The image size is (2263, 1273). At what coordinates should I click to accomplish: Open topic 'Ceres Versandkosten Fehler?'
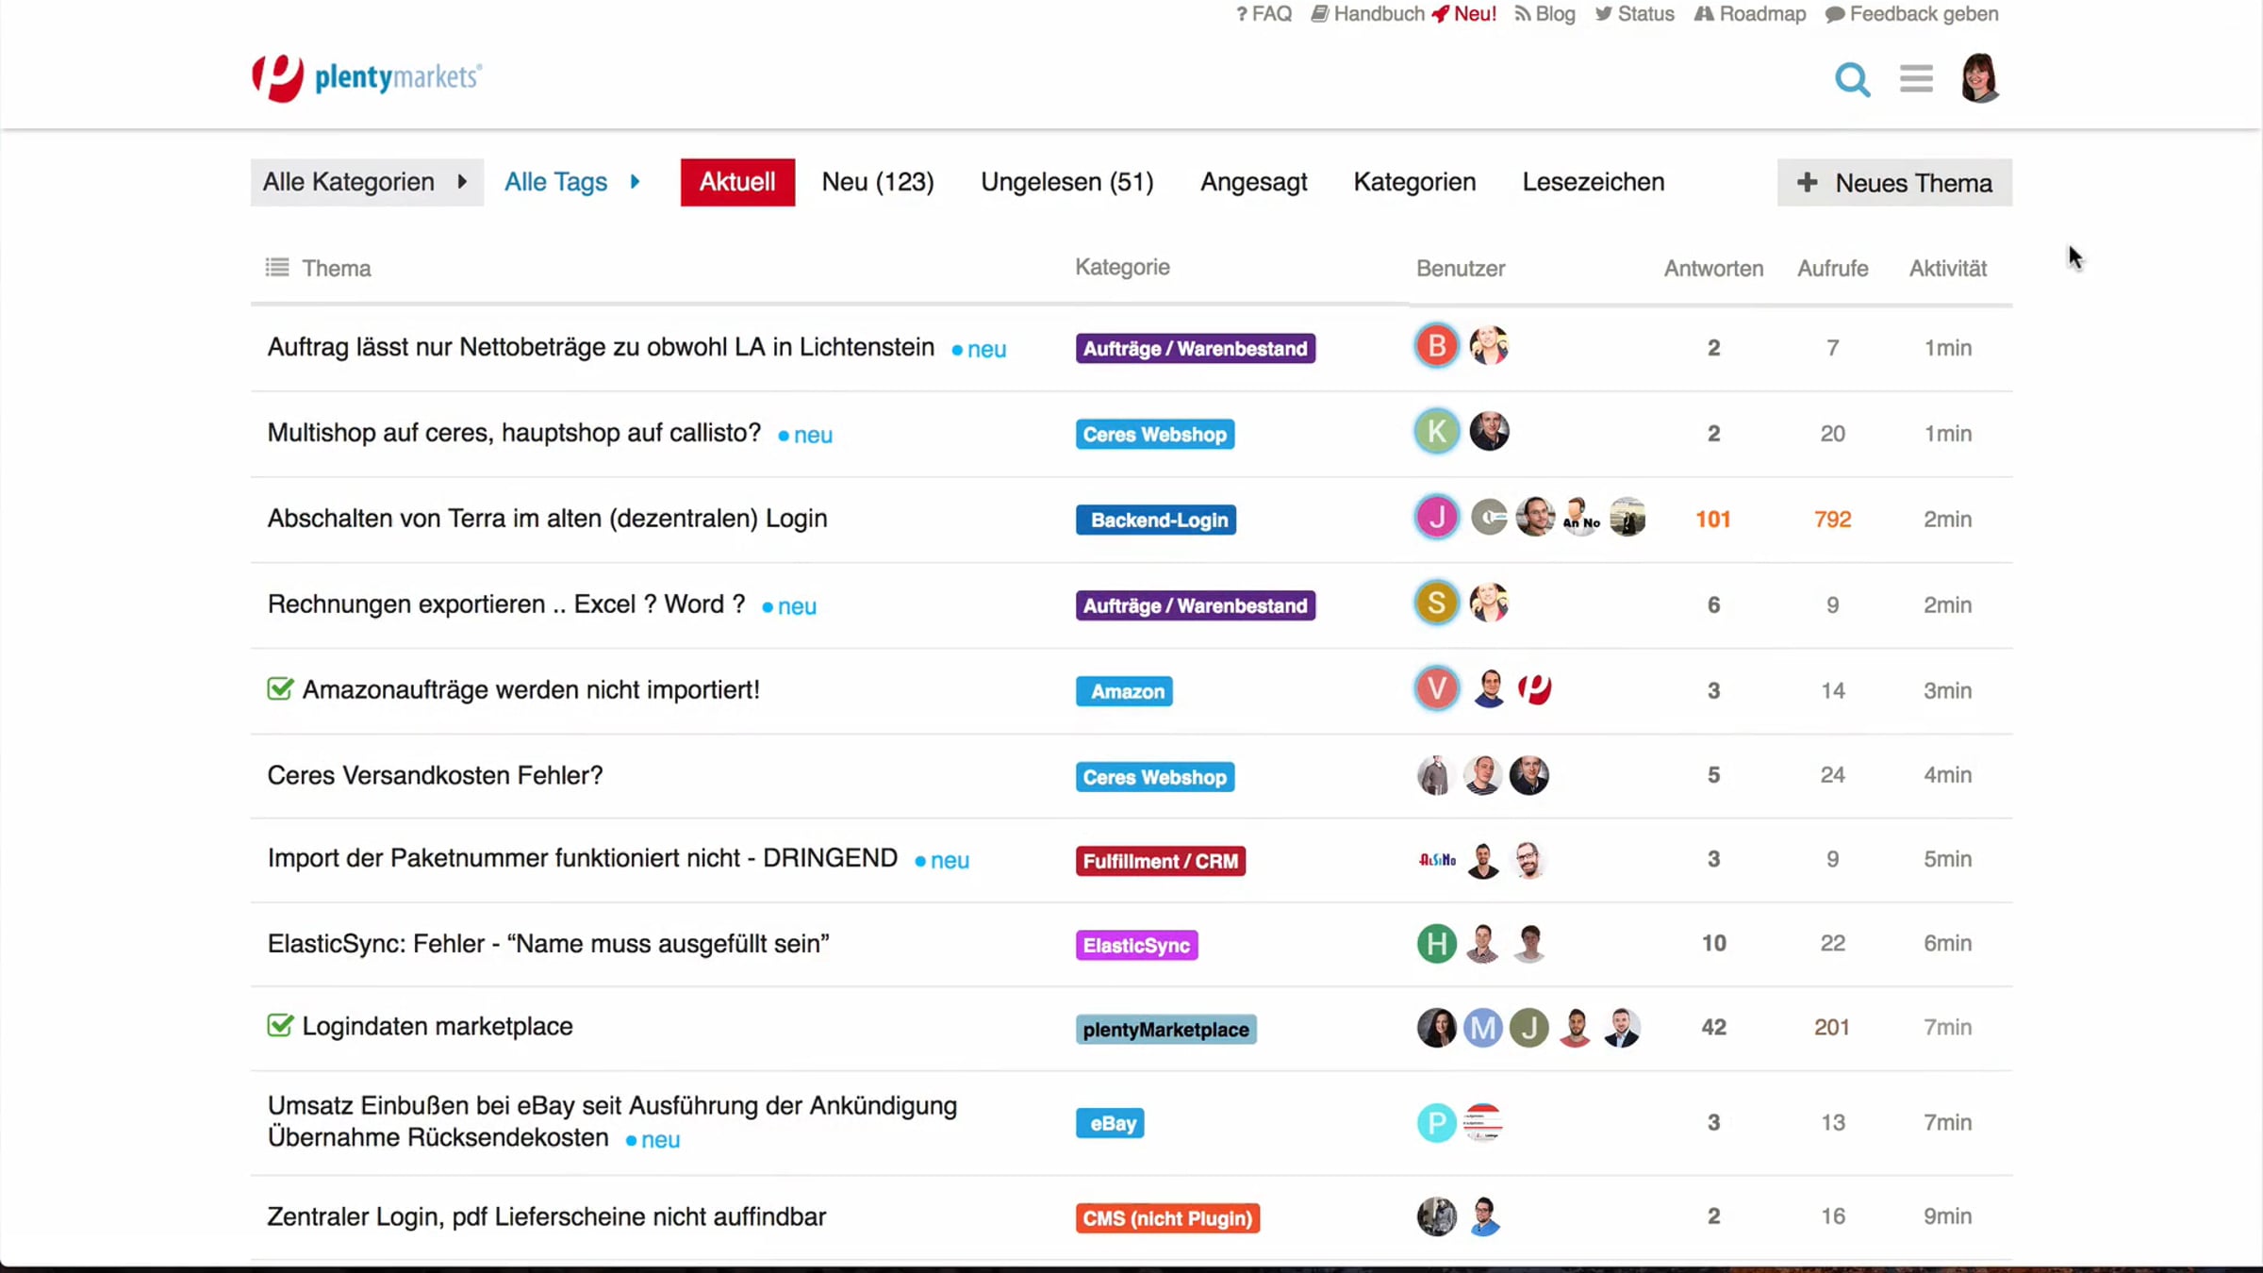pyautogui.click(x=435, y=775)
